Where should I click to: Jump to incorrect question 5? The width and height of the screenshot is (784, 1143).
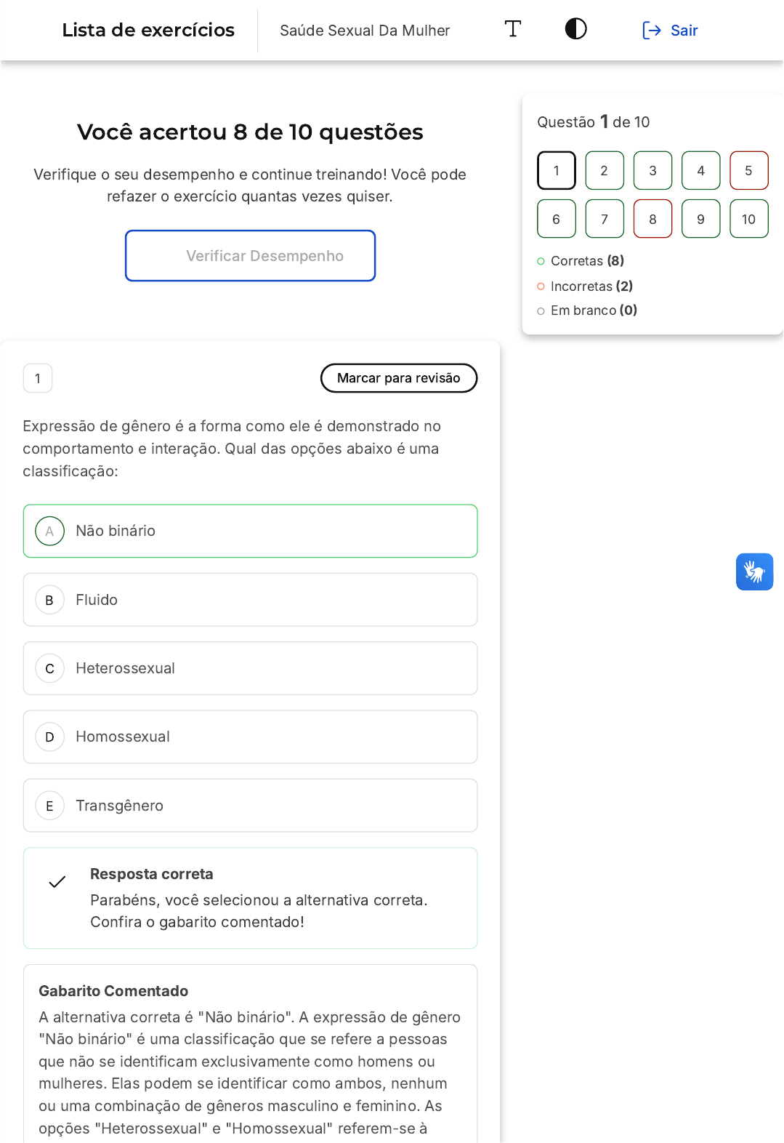tap(748, 170)
